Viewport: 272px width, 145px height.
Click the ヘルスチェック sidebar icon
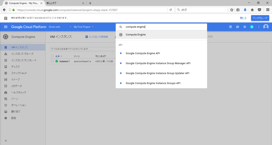[x=6, y=92]
